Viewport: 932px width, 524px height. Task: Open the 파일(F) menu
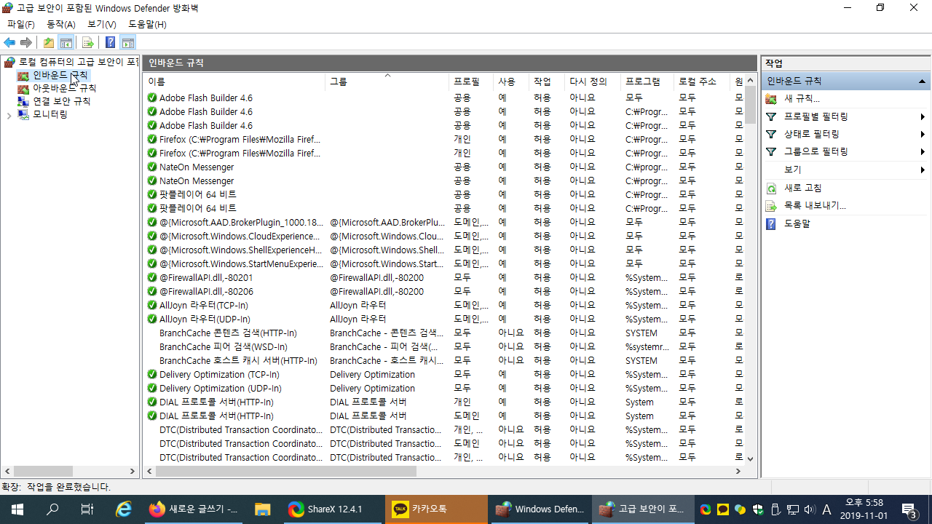coord(21,25)
